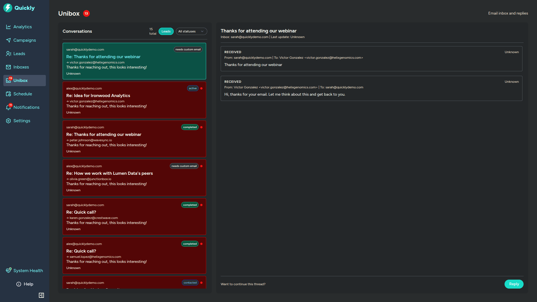Navigate to Inboxes section
Screen dimensions: 537x302
point(25,67)
